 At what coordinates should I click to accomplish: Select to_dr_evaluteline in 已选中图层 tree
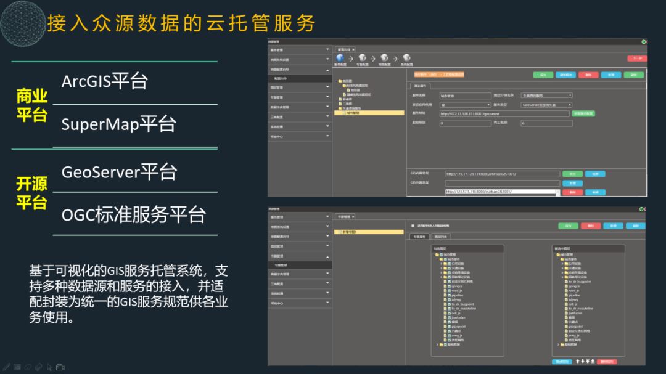[581, 308]
